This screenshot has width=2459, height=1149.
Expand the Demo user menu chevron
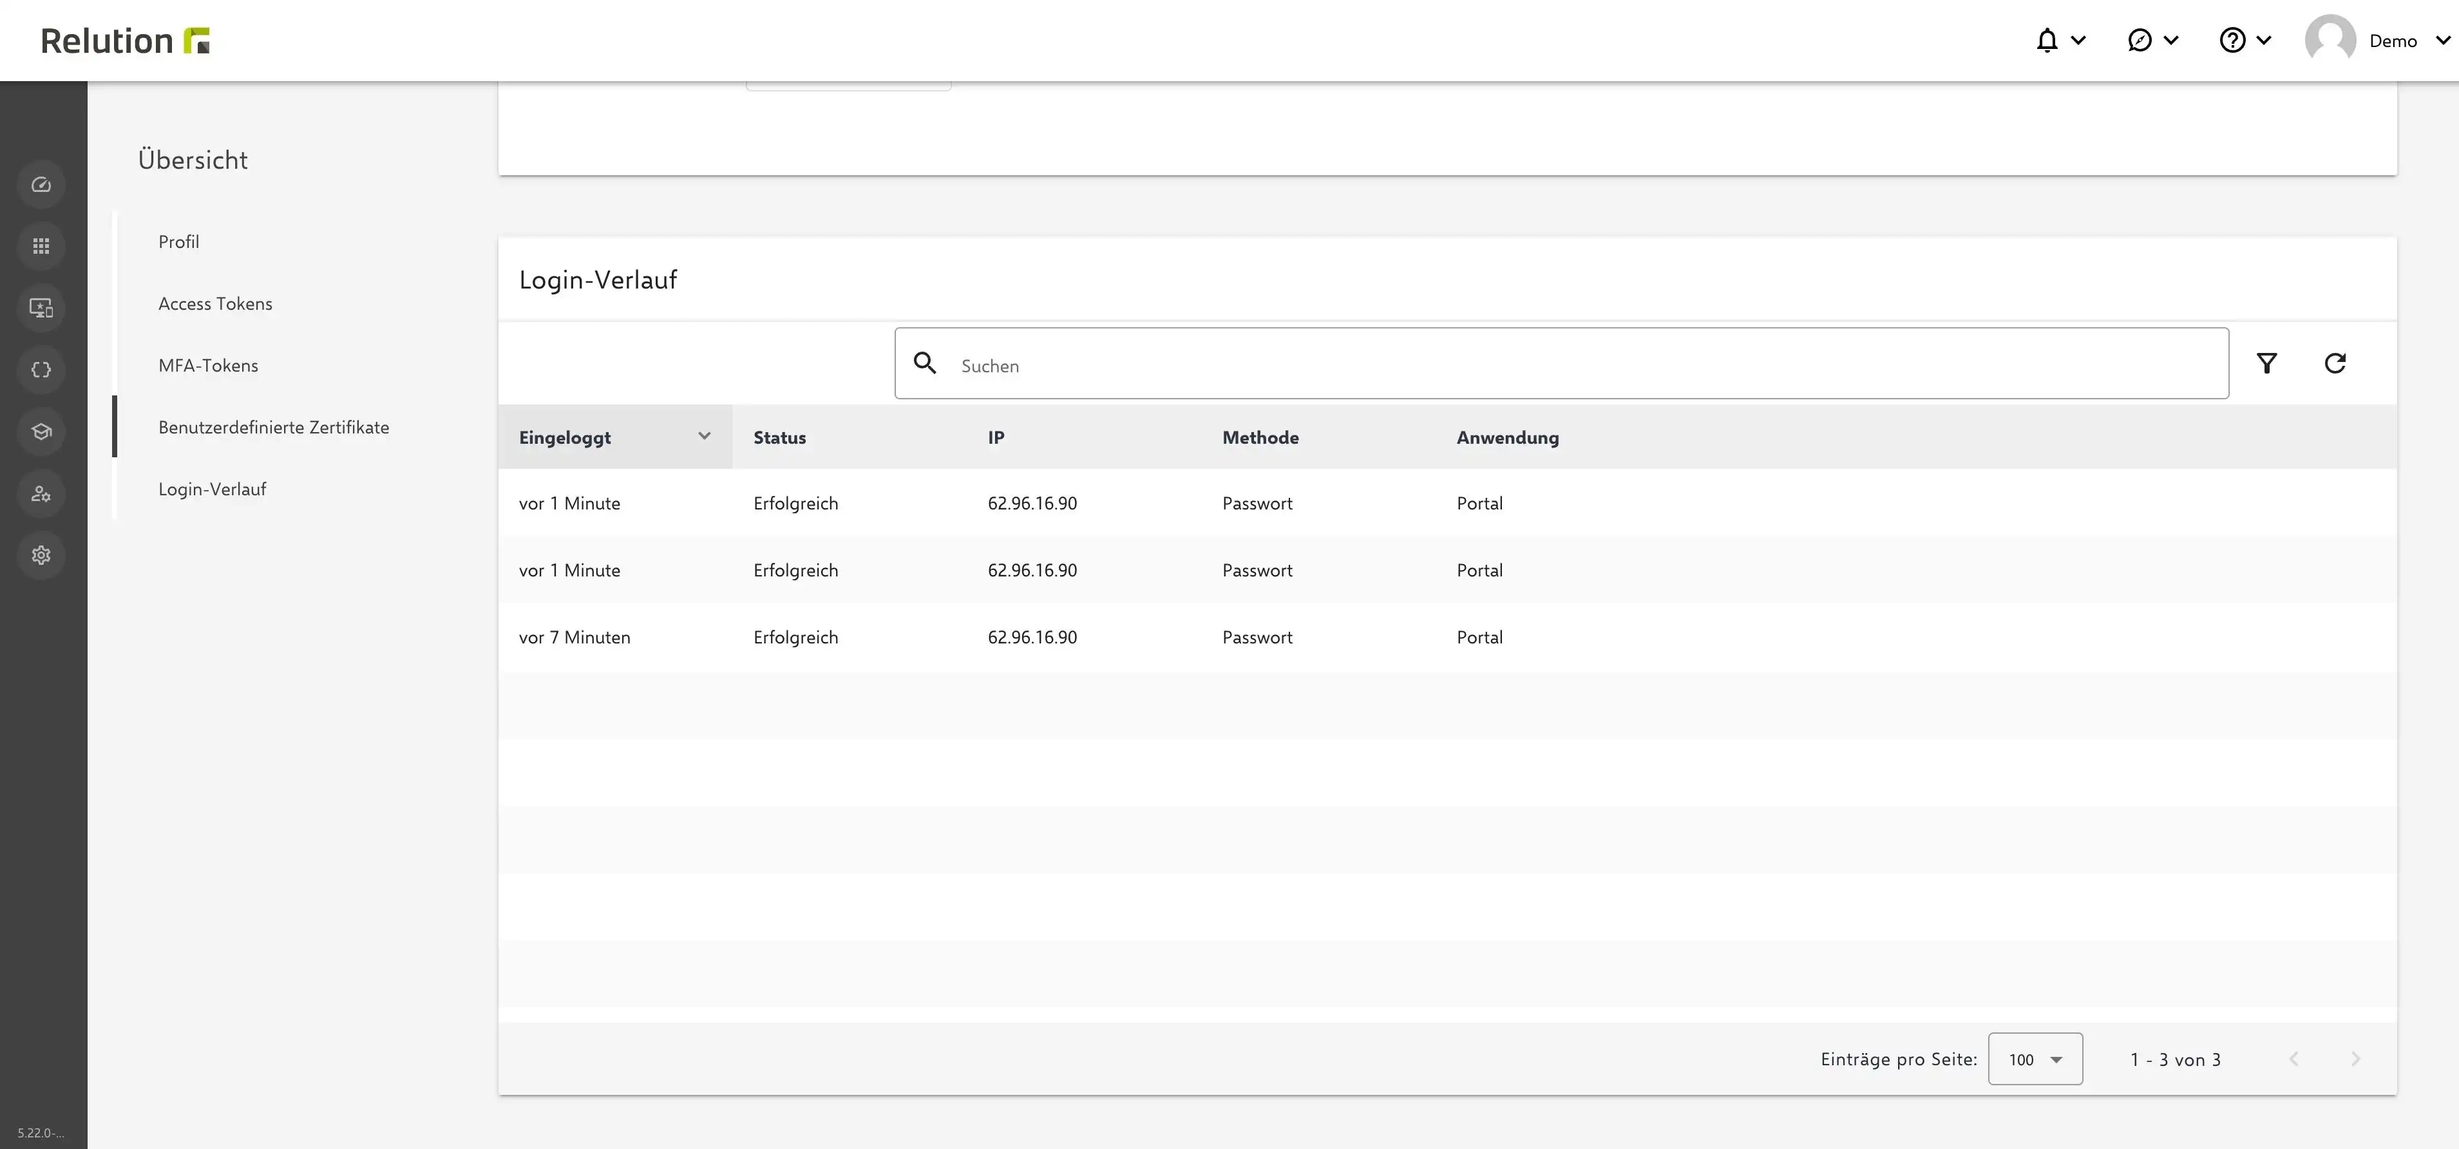pyautogui.click(x=2443, y=40)
